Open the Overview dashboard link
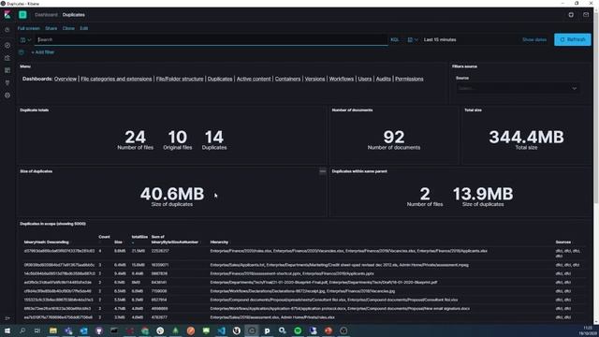The image size is (599, 337). tap(66, 79)
